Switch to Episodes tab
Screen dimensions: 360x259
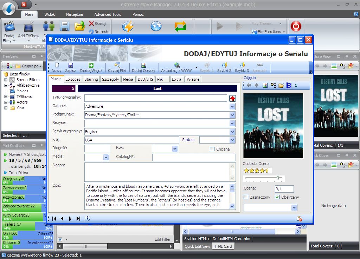point(73,79)
